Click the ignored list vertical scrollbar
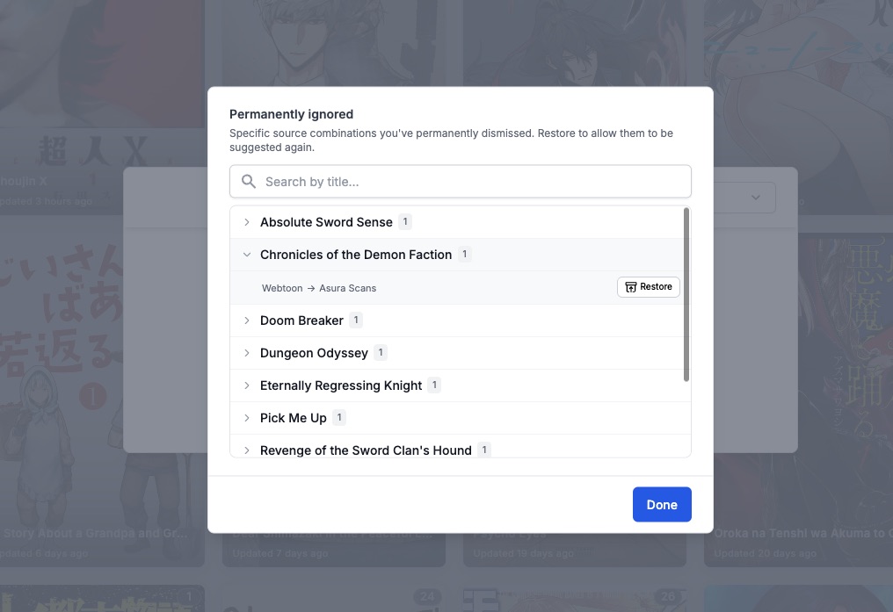 tap(686, 294)
